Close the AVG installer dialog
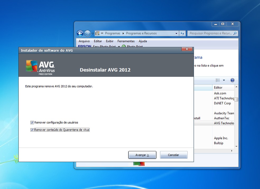The image size is (260, 189). [187, 49]
